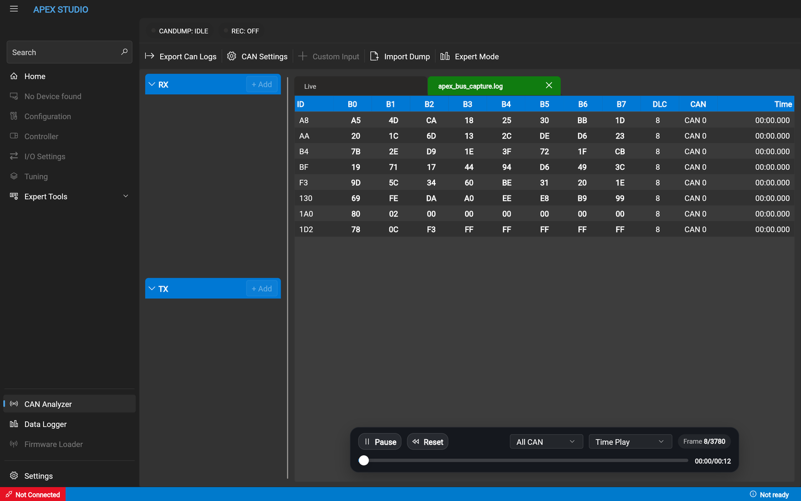The image size is (801, 501).
Task: Expand the Expert Tools chevron
Action: click(126, 196)
